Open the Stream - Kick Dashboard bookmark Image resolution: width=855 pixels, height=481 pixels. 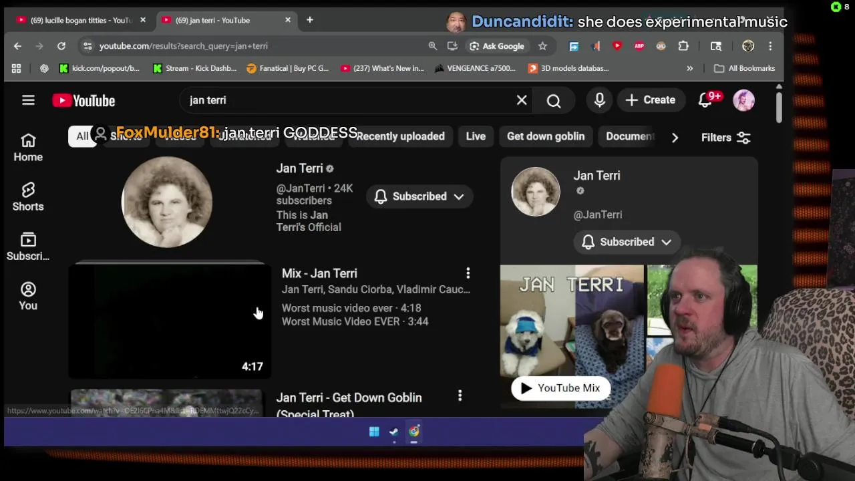(195, 68)
